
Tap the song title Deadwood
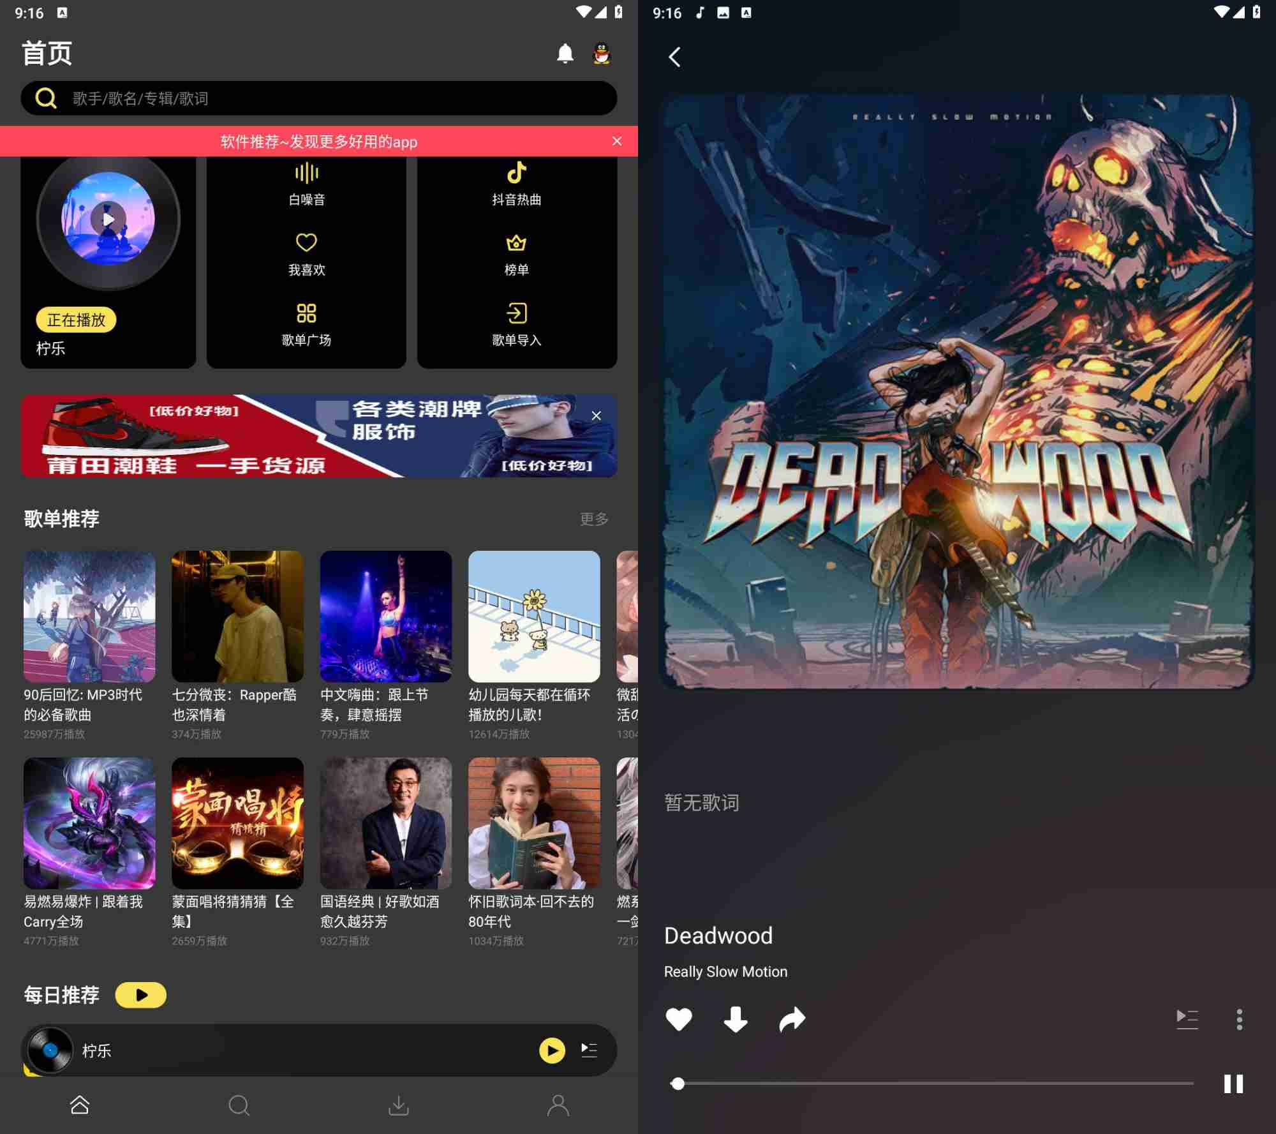(x=718, y=936)
